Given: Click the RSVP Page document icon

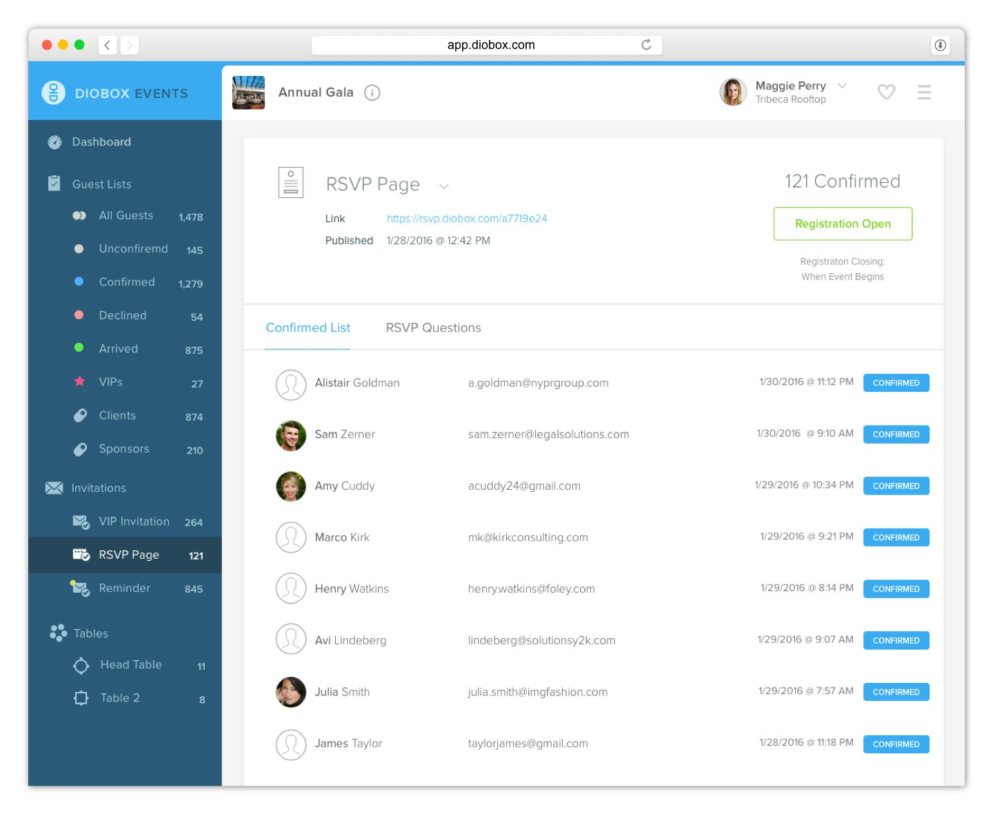Looking at the screenshot, I should (291, 183).
